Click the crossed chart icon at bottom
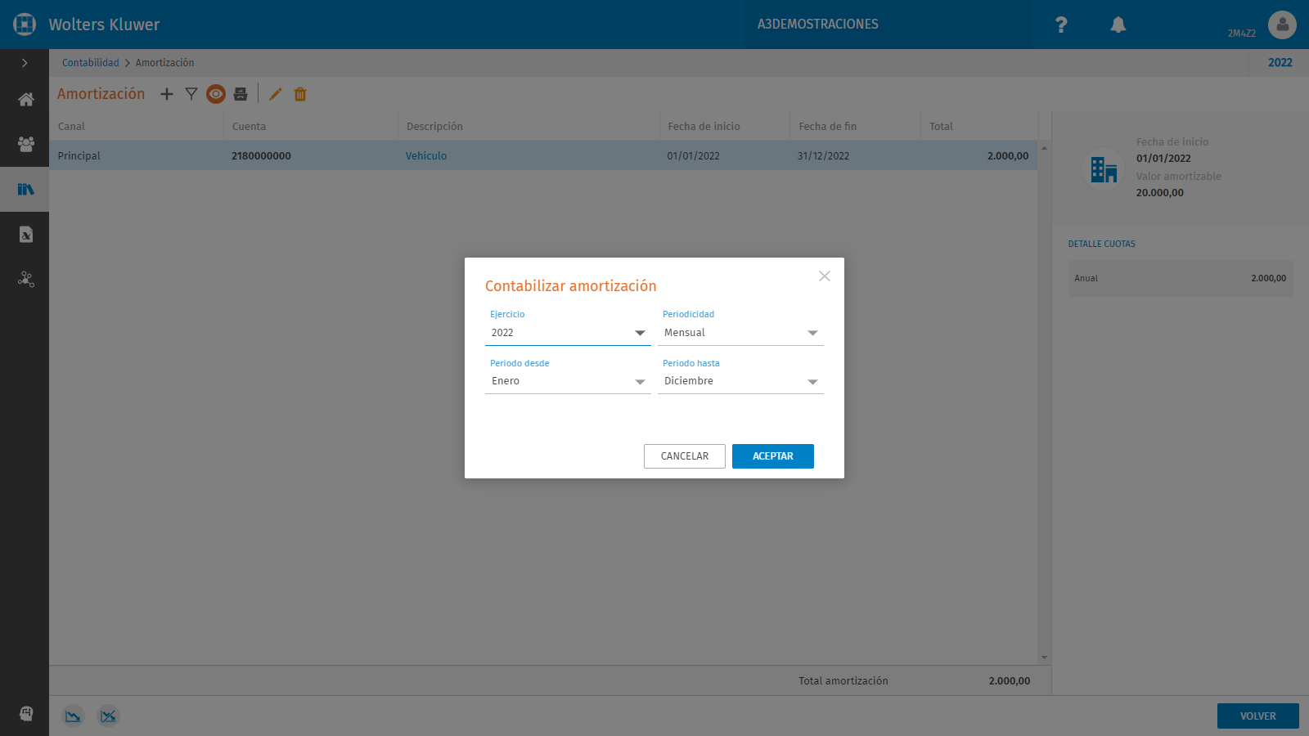The width and height of the screenshot is (1309, 736). [108, 716]
